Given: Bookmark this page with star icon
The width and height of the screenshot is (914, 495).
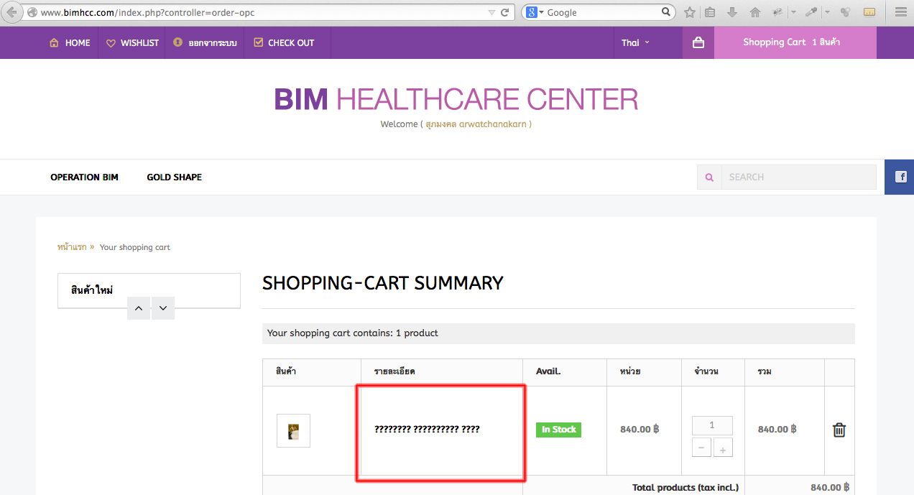Looking at the screenshot, I should coord(690,12).
